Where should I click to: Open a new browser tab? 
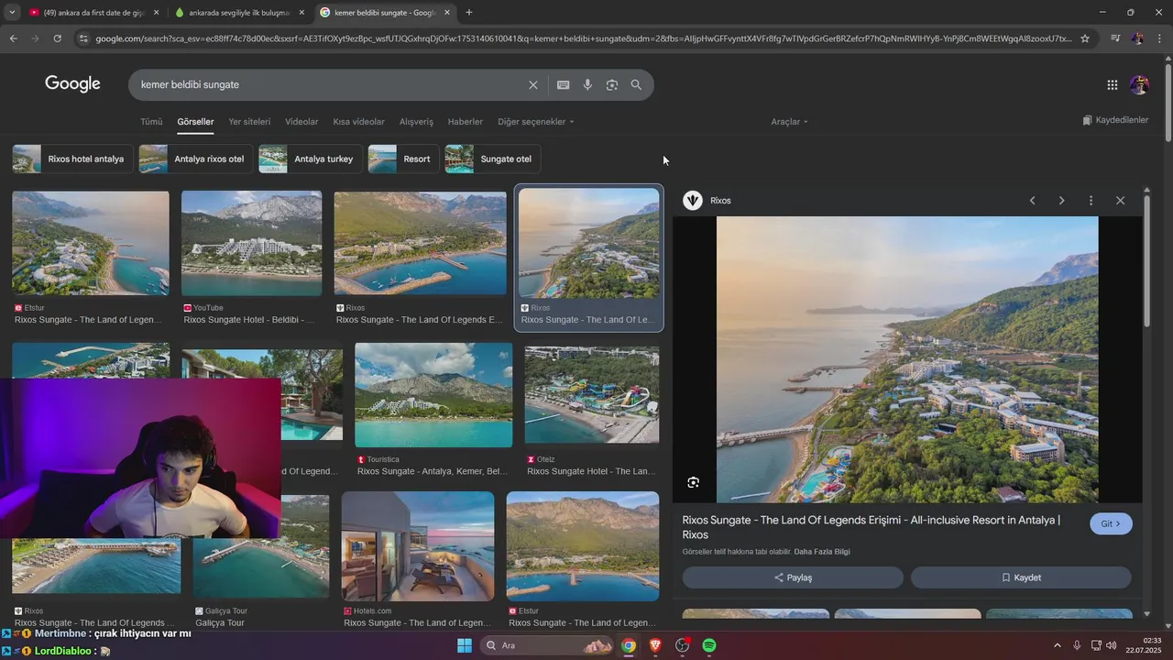(x=469, y=13)
